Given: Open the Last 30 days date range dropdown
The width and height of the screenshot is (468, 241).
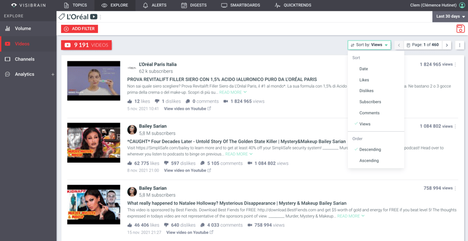Looking at the screenshot, I should coord(450,17).
